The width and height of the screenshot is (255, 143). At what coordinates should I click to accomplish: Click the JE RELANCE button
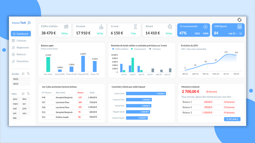click(232, 119)
